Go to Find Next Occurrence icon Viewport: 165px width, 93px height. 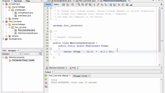[86, 5]
